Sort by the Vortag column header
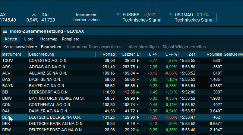 click(x=106, y=54)
